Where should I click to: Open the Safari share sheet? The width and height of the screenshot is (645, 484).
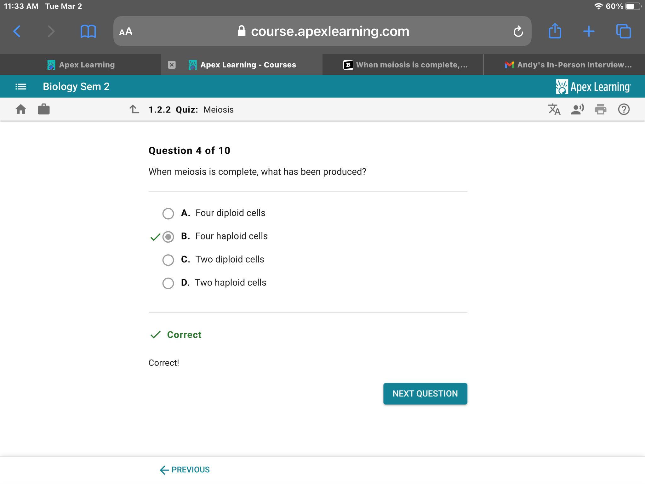pos(555,31)
